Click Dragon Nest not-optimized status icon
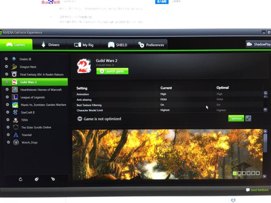This screenshot has height=203, width=271. 7,66
